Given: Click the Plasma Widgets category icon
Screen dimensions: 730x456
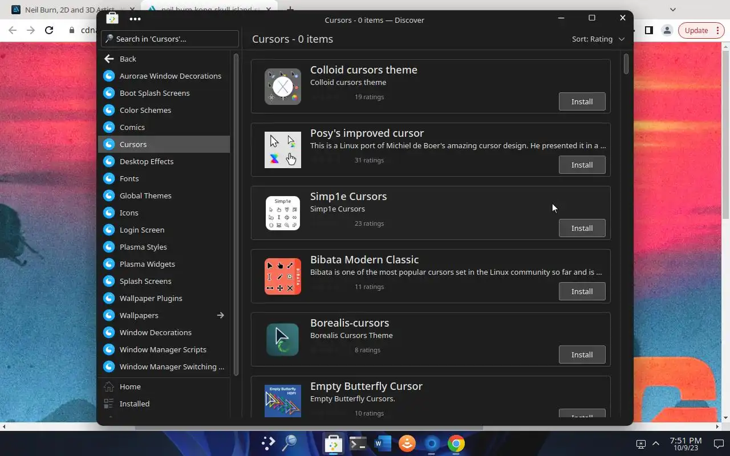Looking at the screenshot, I should click(x=109, y=264).
